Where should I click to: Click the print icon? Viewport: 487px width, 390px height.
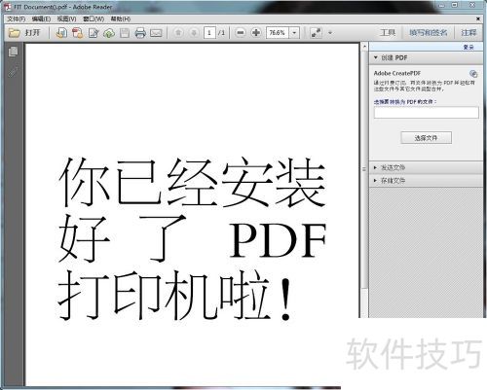click(x=140, y=33)
